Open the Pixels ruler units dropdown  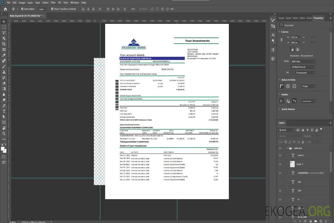308,86
